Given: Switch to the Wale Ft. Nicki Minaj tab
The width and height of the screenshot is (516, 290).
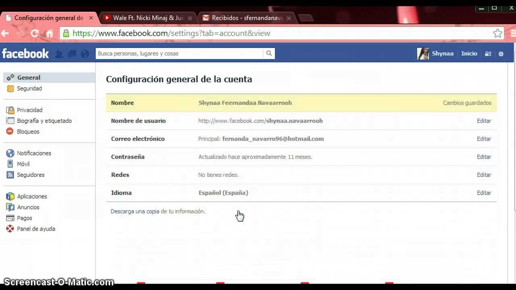Looking at the screenshot, I should tap(148, 18).
